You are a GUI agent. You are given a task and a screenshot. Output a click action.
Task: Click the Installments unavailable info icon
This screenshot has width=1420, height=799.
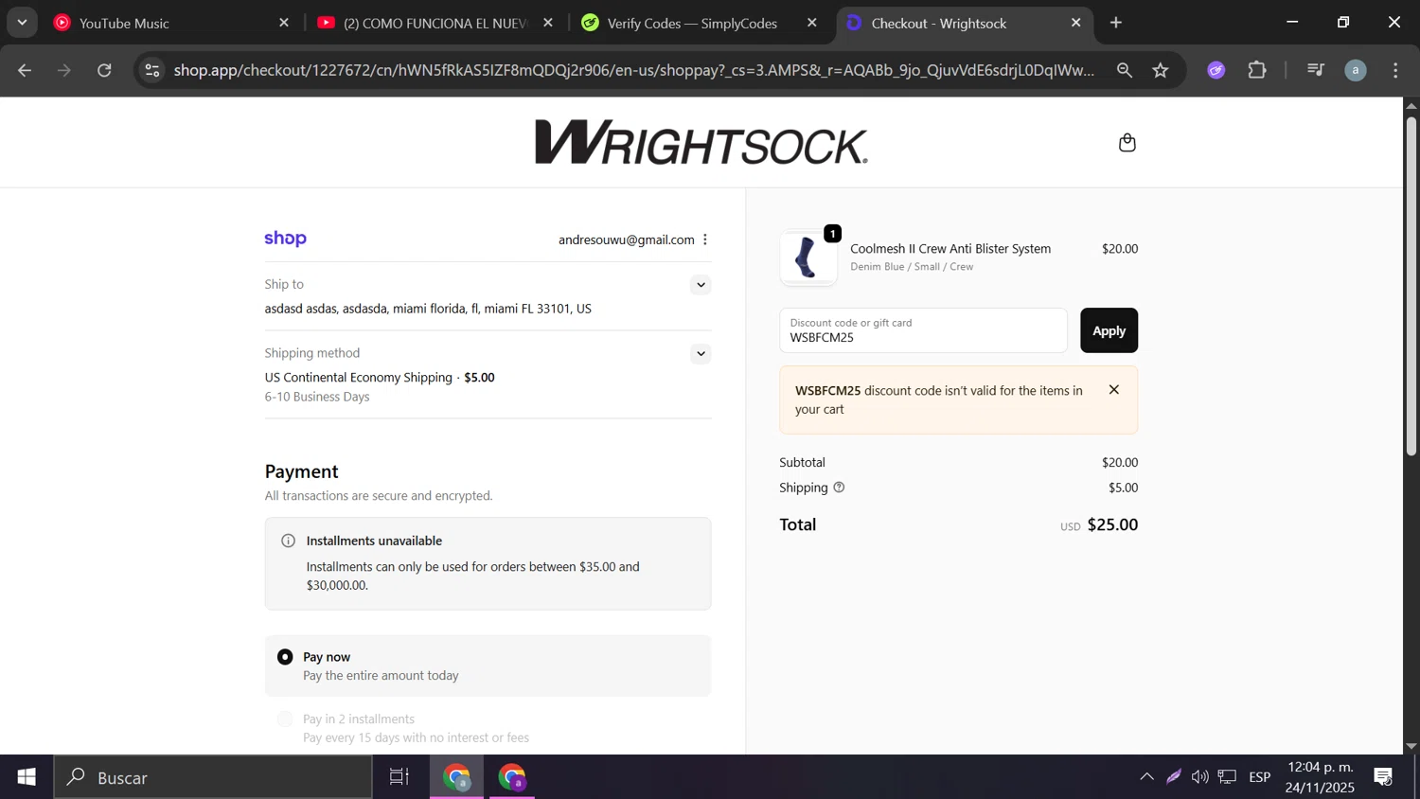[288, 541]
